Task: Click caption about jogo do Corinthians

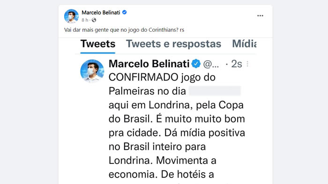Action: click(x=124, y=30)
